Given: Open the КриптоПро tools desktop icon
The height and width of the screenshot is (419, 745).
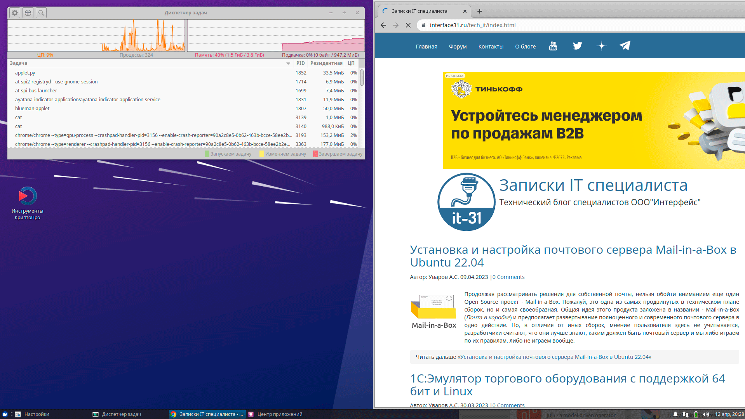Looking at the screenshot, I should (x=27, y=204).
